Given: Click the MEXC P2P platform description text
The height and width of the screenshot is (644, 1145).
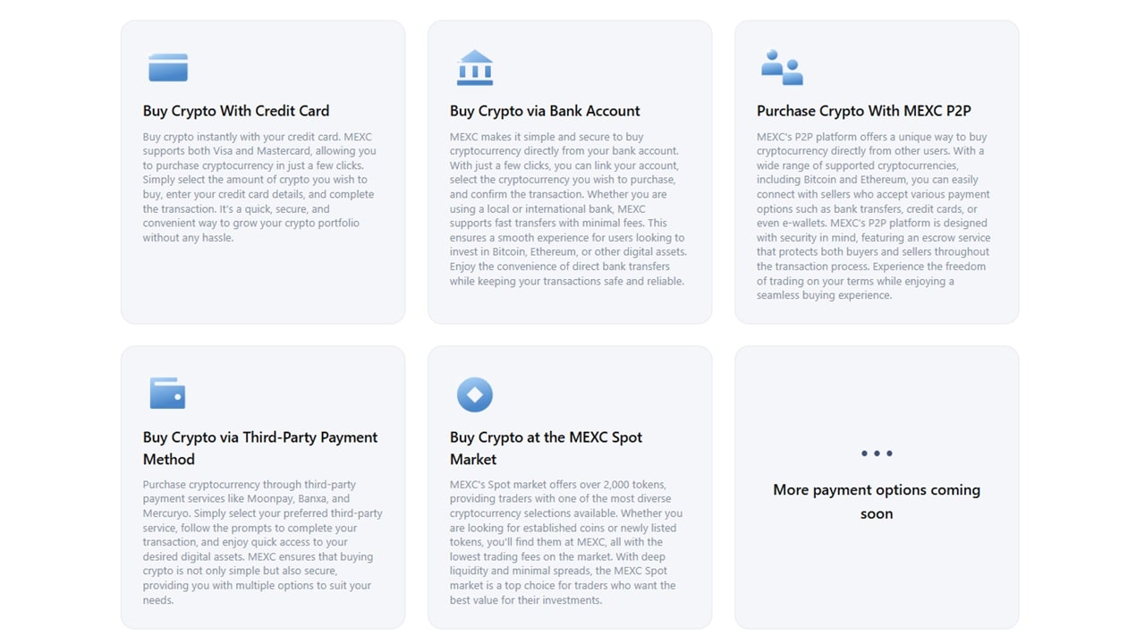Looking at the screenshot, I should [874, 216].
